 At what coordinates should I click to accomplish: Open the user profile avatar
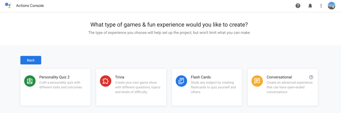click(x=331, y=6)
